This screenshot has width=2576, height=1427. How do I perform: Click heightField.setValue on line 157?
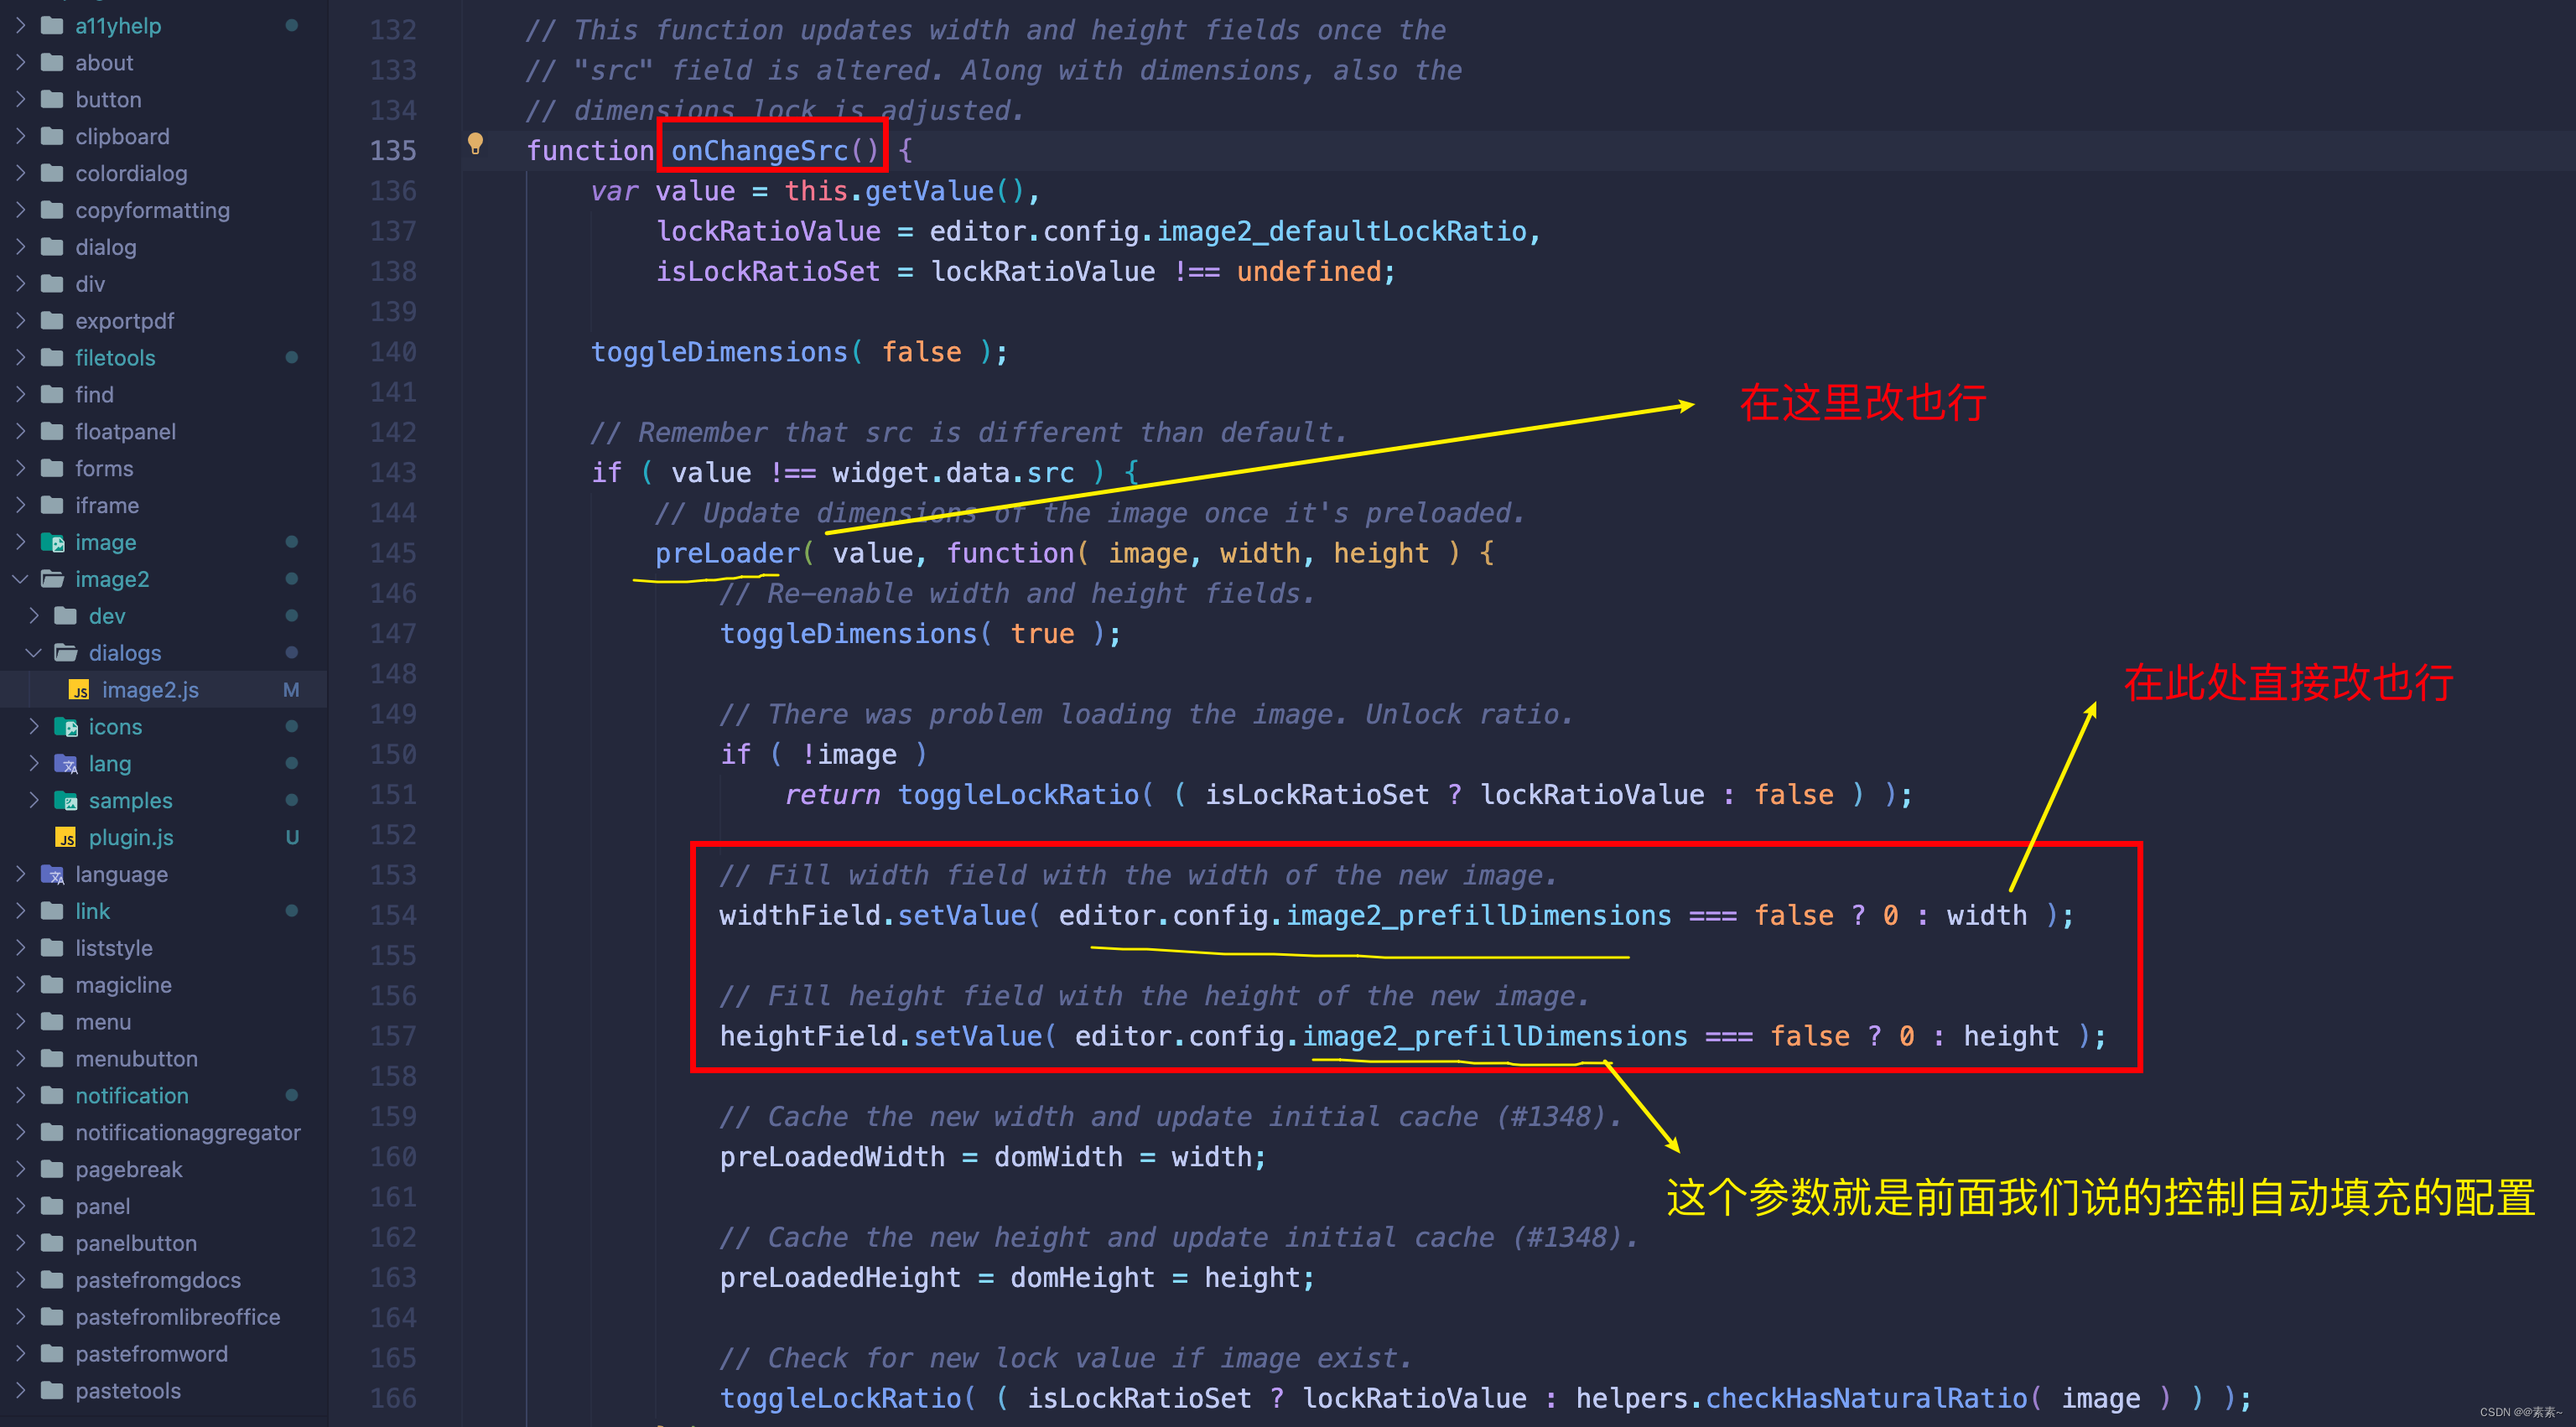pyautogui.click(x=881, y=1036)
